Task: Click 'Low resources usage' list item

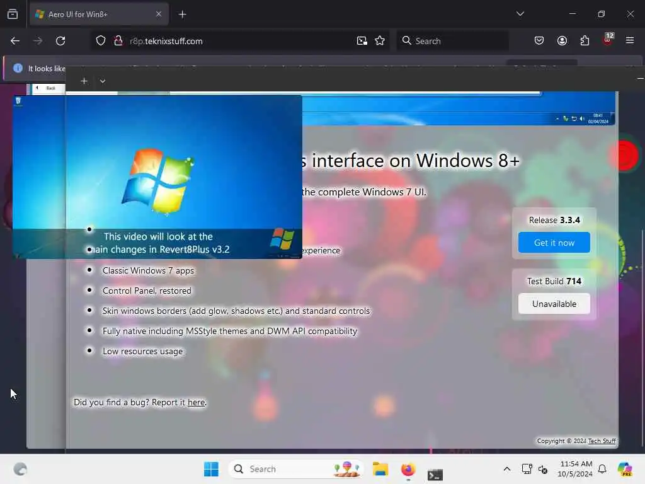Action: coord(142,351)
